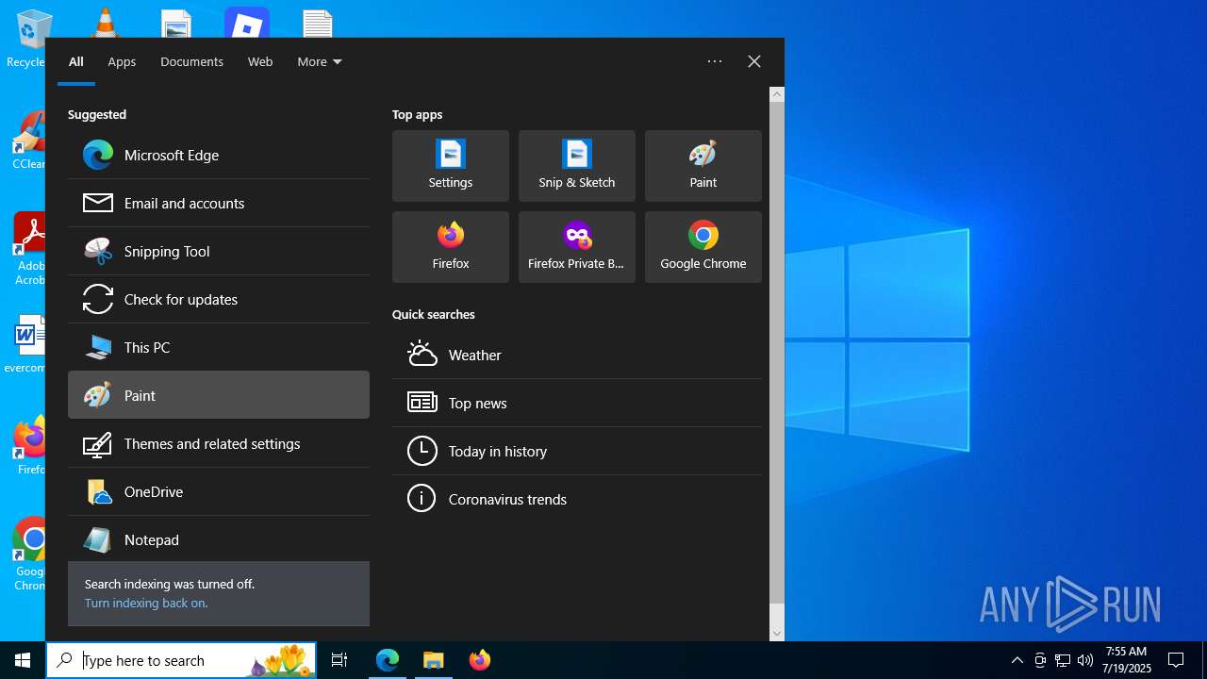1207x679 pixels.
Task: Click the search panel scroll down arrow
Action: coord(777,634)
